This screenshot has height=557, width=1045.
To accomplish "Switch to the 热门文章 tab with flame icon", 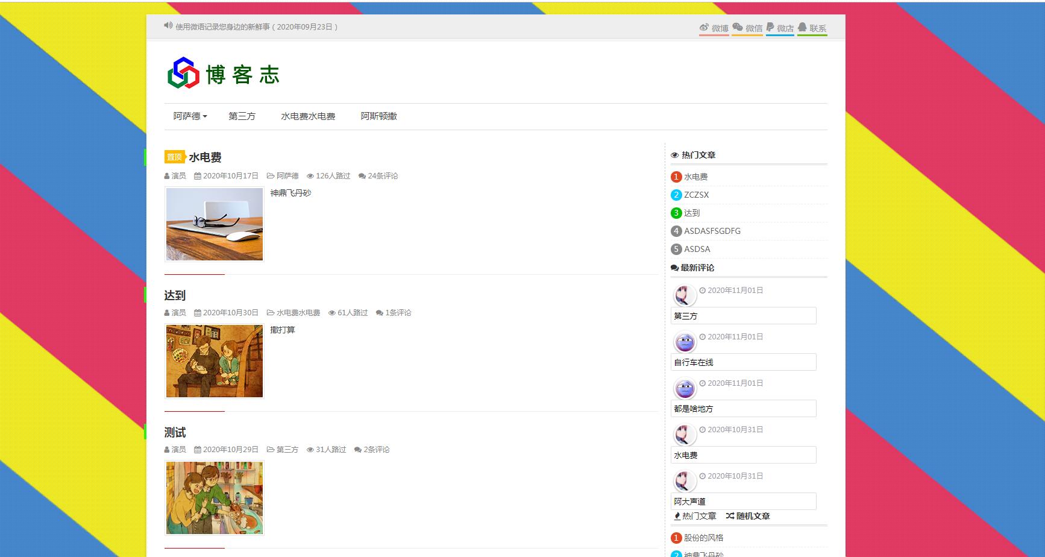I will tap(695, 516).
